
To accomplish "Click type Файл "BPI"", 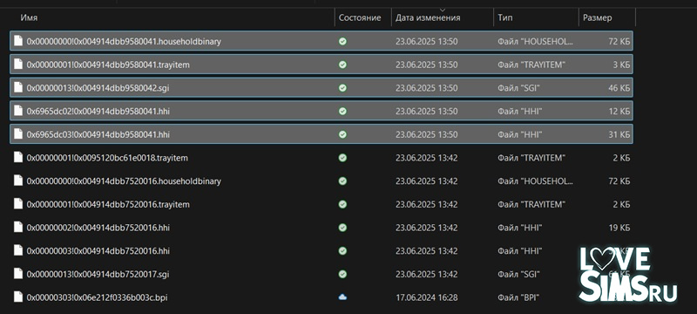I will point(518,297).
